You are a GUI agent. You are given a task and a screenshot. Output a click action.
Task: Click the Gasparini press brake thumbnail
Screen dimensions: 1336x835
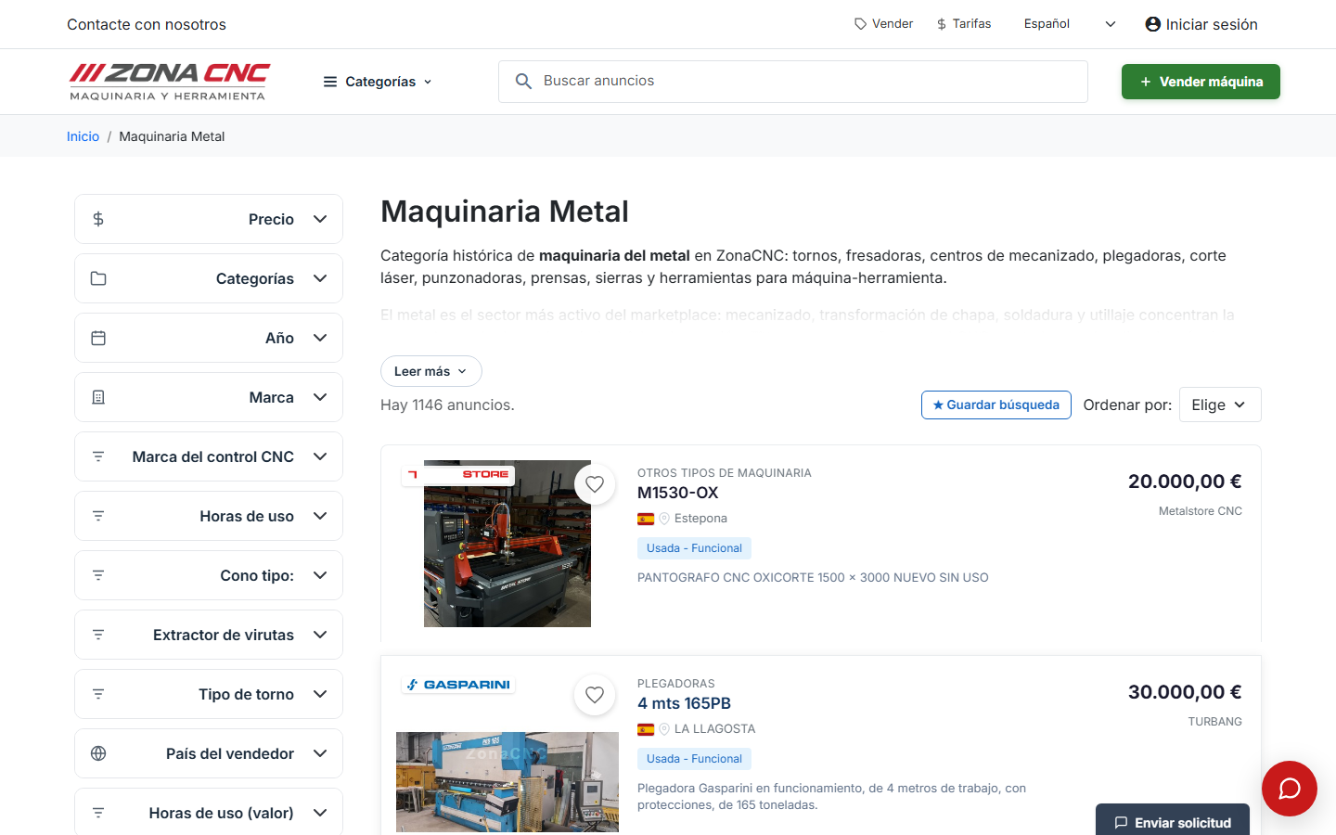pos(507,782)
